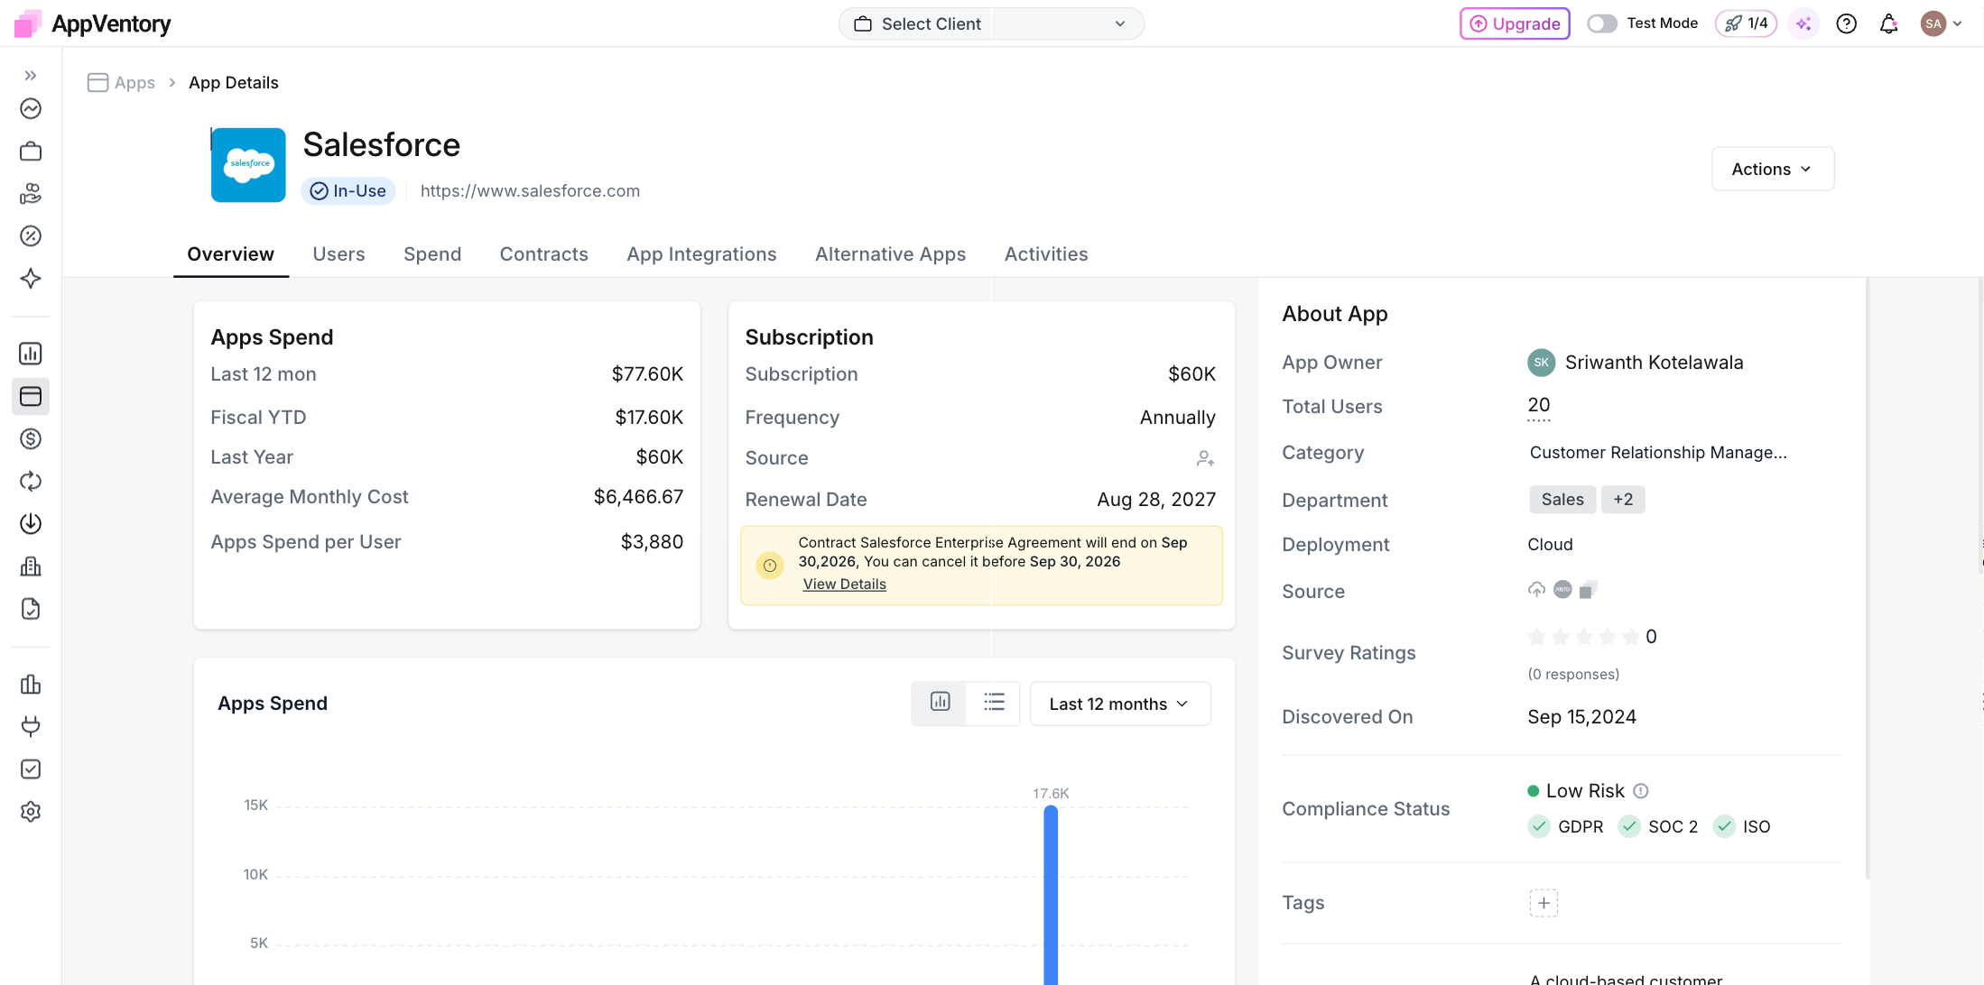Click the subscription source user icon
Viewport: 1984px width, 985px height.
(x=1205, y=458)
